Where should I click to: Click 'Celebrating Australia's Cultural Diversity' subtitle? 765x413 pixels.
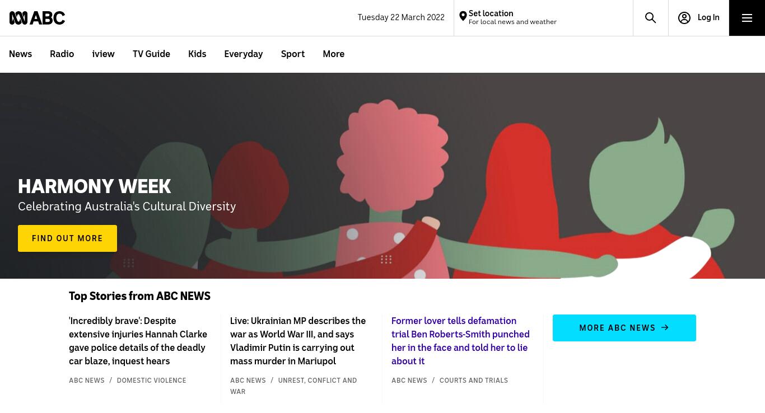(x=127, y=206)
